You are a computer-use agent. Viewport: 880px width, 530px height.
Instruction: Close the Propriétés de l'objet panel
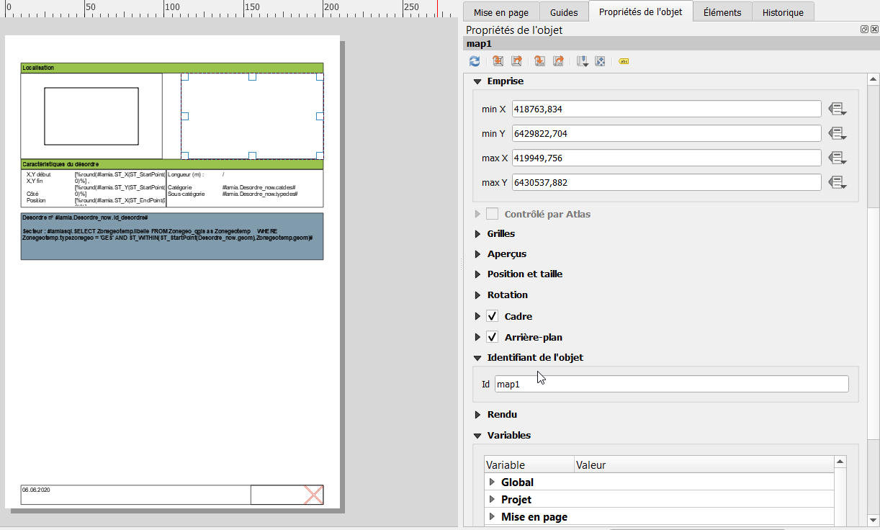[874, 30]
